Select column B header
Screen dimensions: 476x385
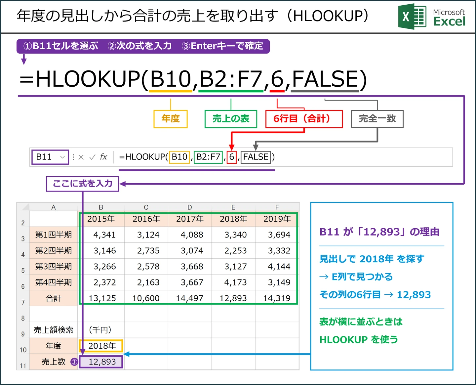[x=101, y=207]
